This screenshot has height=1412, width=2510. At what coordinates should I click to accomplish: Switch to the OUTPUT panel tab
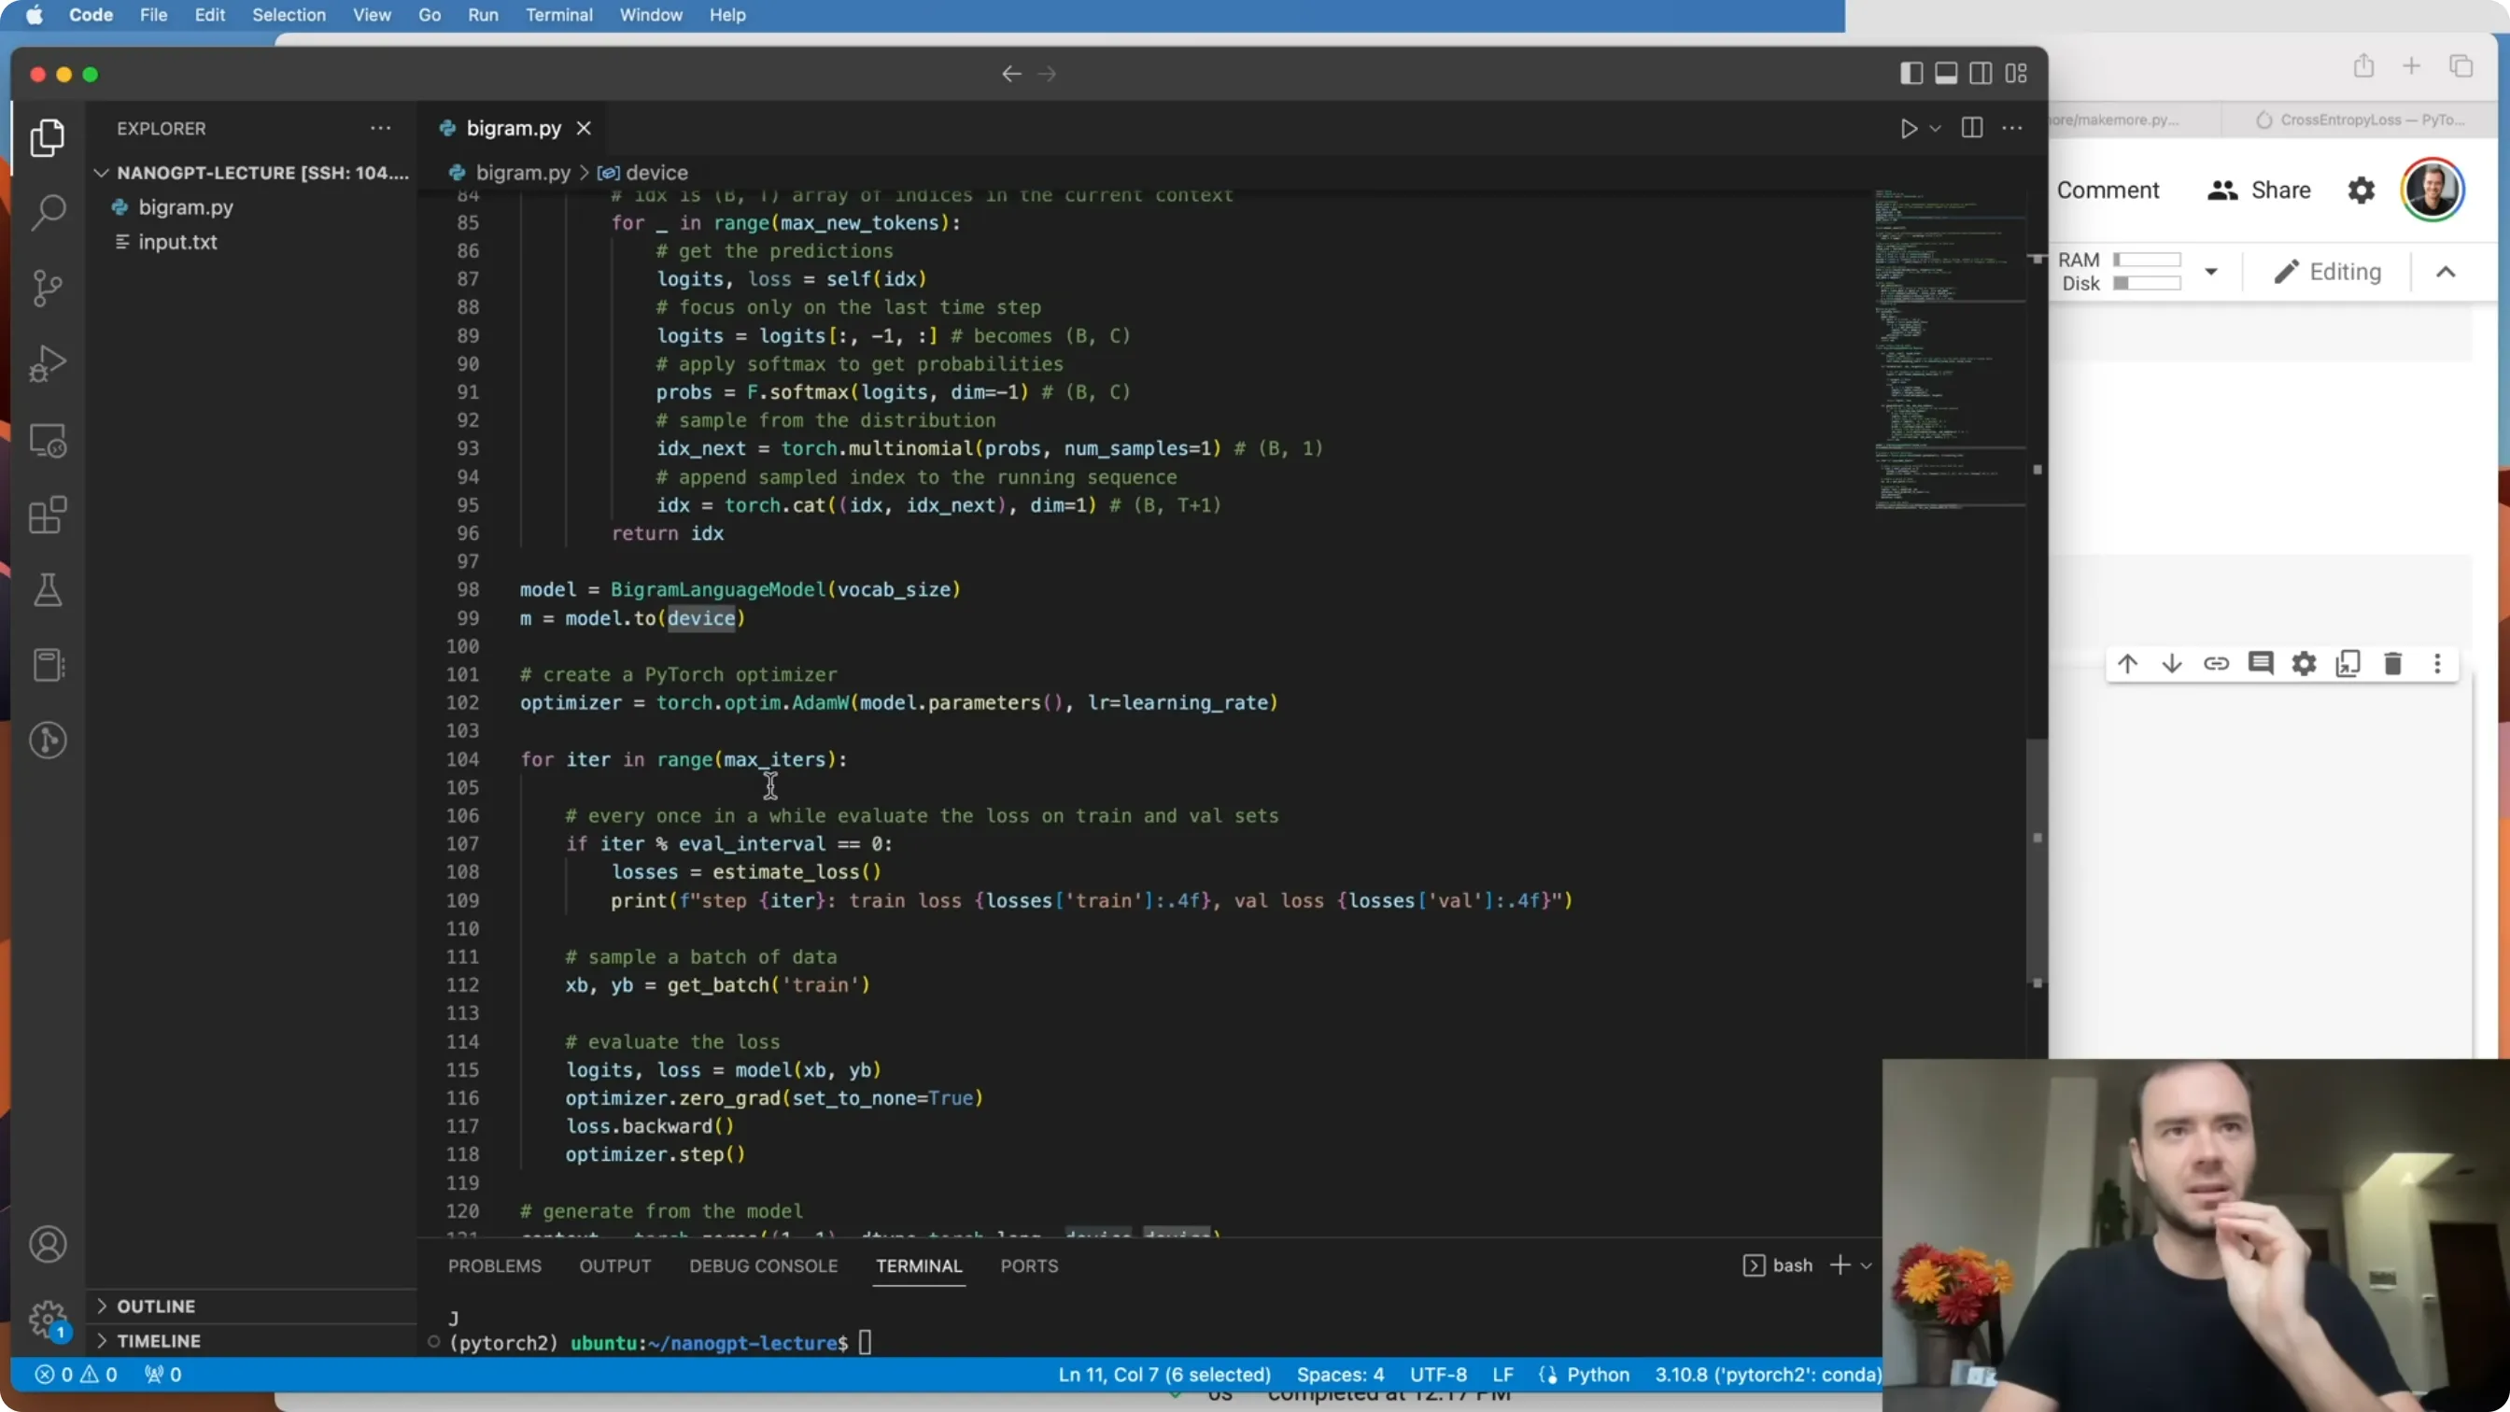tap(614, 1265)
